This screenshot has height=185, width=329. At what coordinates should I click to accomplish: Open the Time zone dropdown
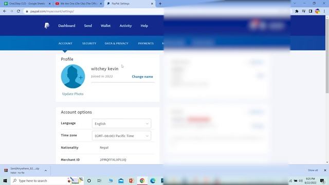(121, 136)
